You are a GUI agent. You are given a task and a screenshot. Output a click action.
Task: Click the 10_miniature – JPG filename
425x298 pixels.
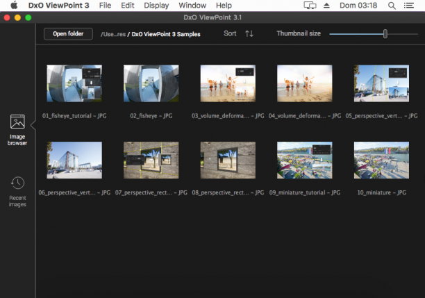coord(381,192)
